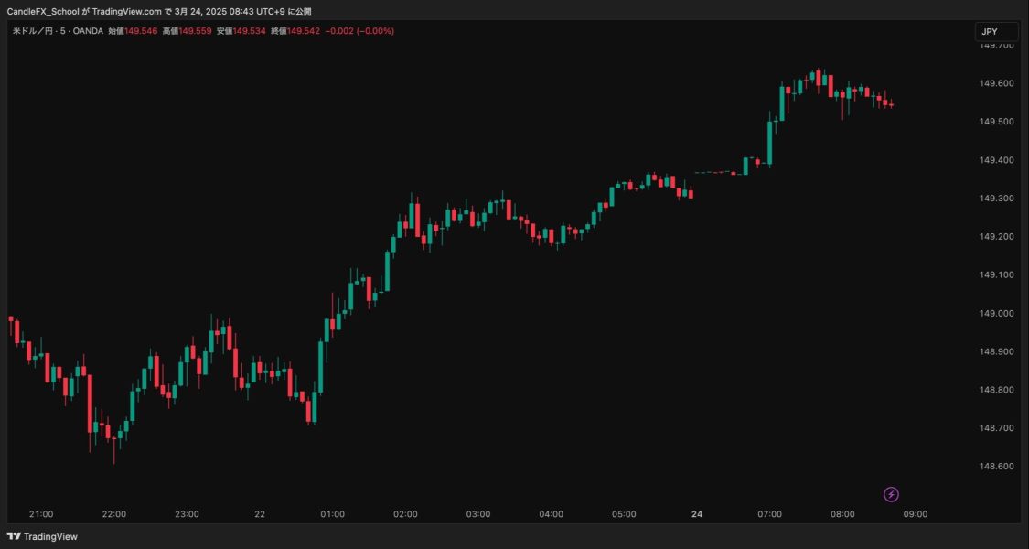Click the 149.100 price axis label
This screenshot has width=1029, height=549.
point(995,275)
